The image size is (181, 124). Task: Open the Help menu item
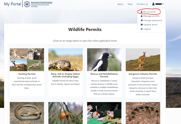(130, 4)
